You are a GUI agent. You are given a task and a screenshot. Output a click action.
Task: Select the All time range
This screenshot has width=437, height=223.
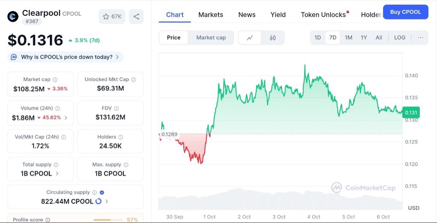click(x=379, y=37)
